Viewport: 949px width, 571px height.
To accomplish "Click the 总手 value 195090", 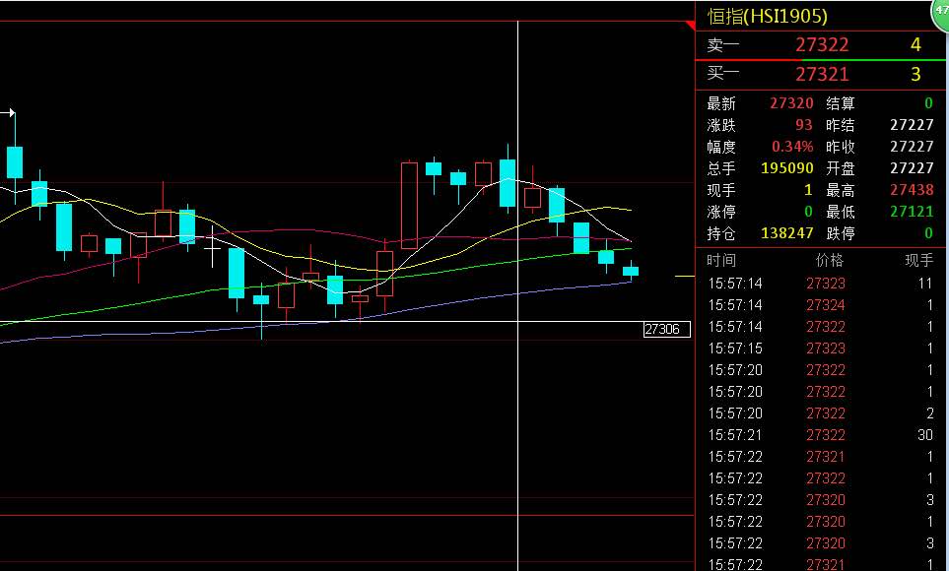I will [x=786, y=168].
